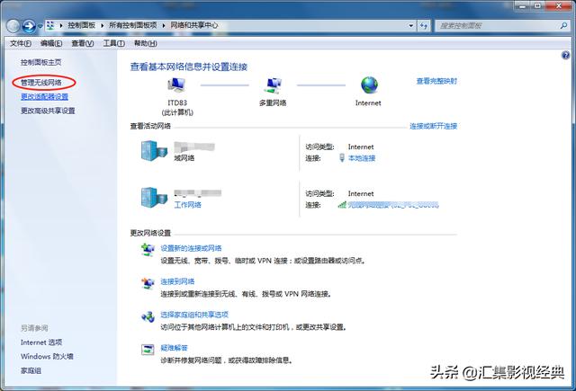The height and width of the screenshot is (391, 576).
Task: Click the 设置新的连接或网络 icon
Action: tap(148, 249)
